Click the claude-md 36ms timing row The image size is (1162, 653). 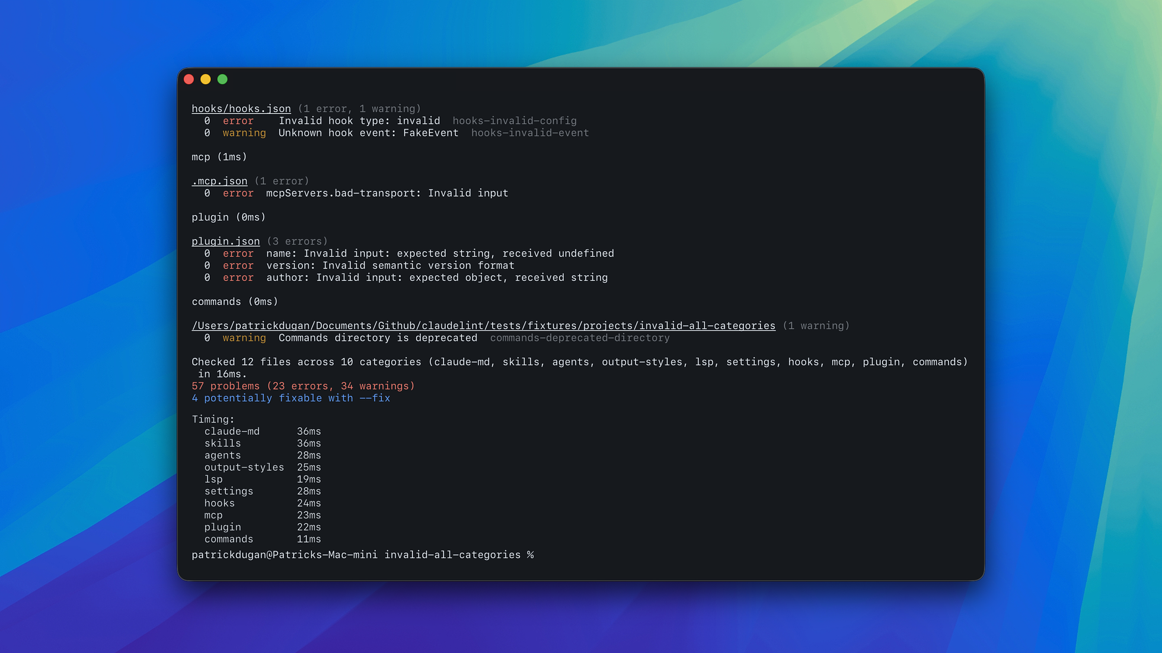[263, 432]
